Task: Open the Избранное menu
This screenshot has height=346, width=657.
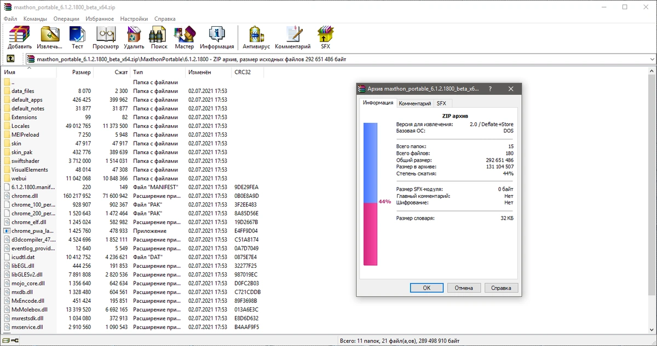Action: point(100,19)
